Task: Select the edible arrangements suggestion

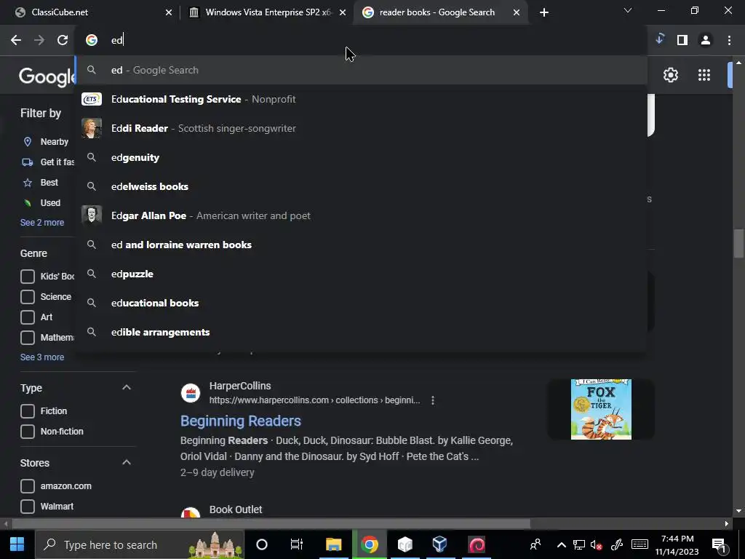Action: coord(361,332)
